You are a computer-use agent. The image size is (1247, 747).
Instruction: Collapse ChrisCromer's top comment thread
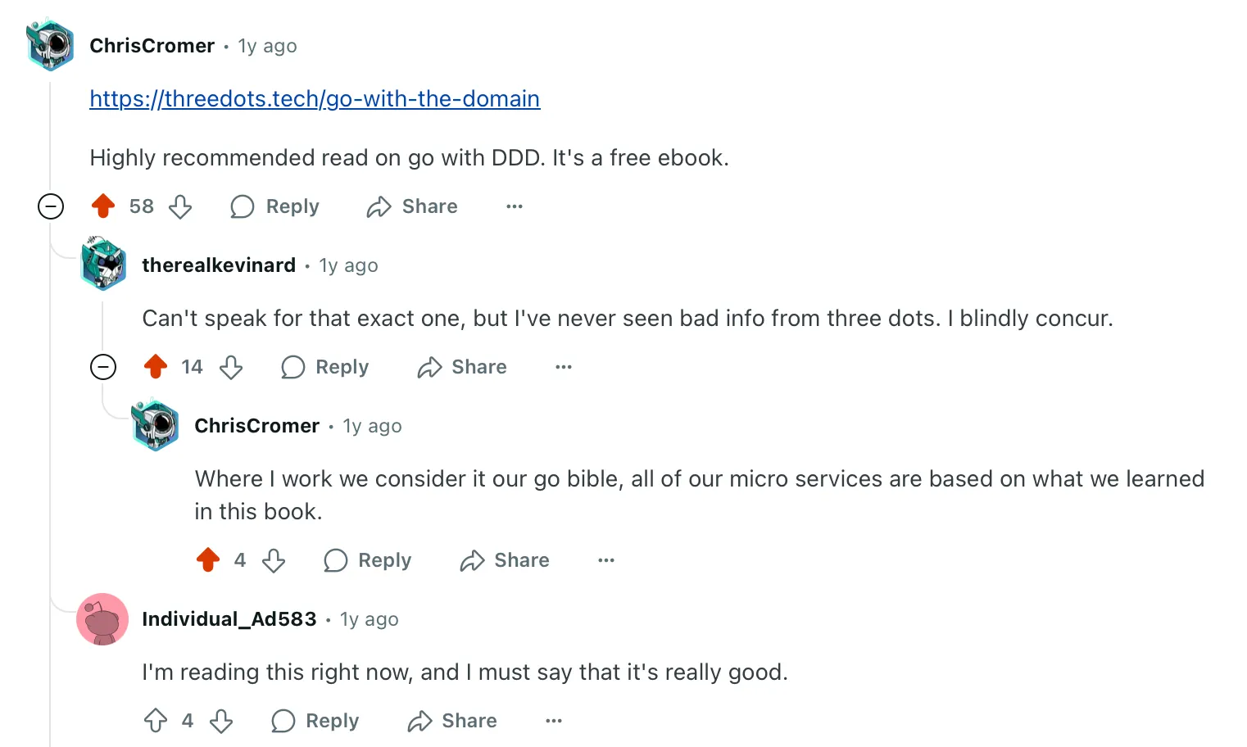[x=51, y=206]
